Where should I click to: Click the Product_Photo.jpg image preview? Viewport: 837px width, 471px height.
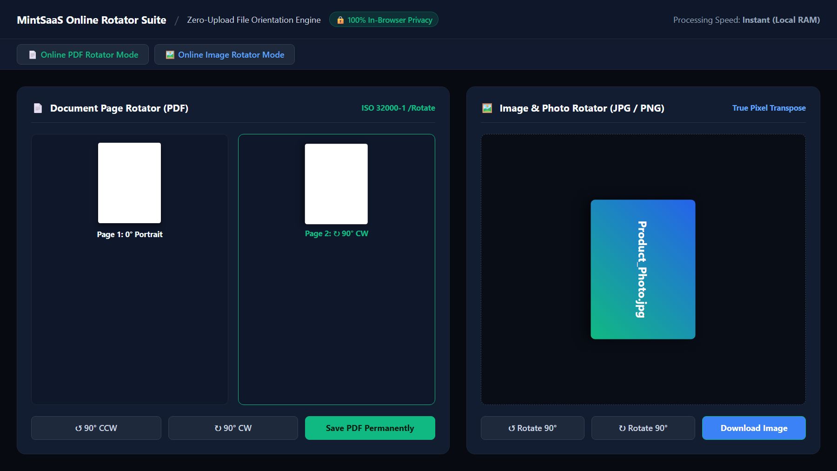pos(643,269)
